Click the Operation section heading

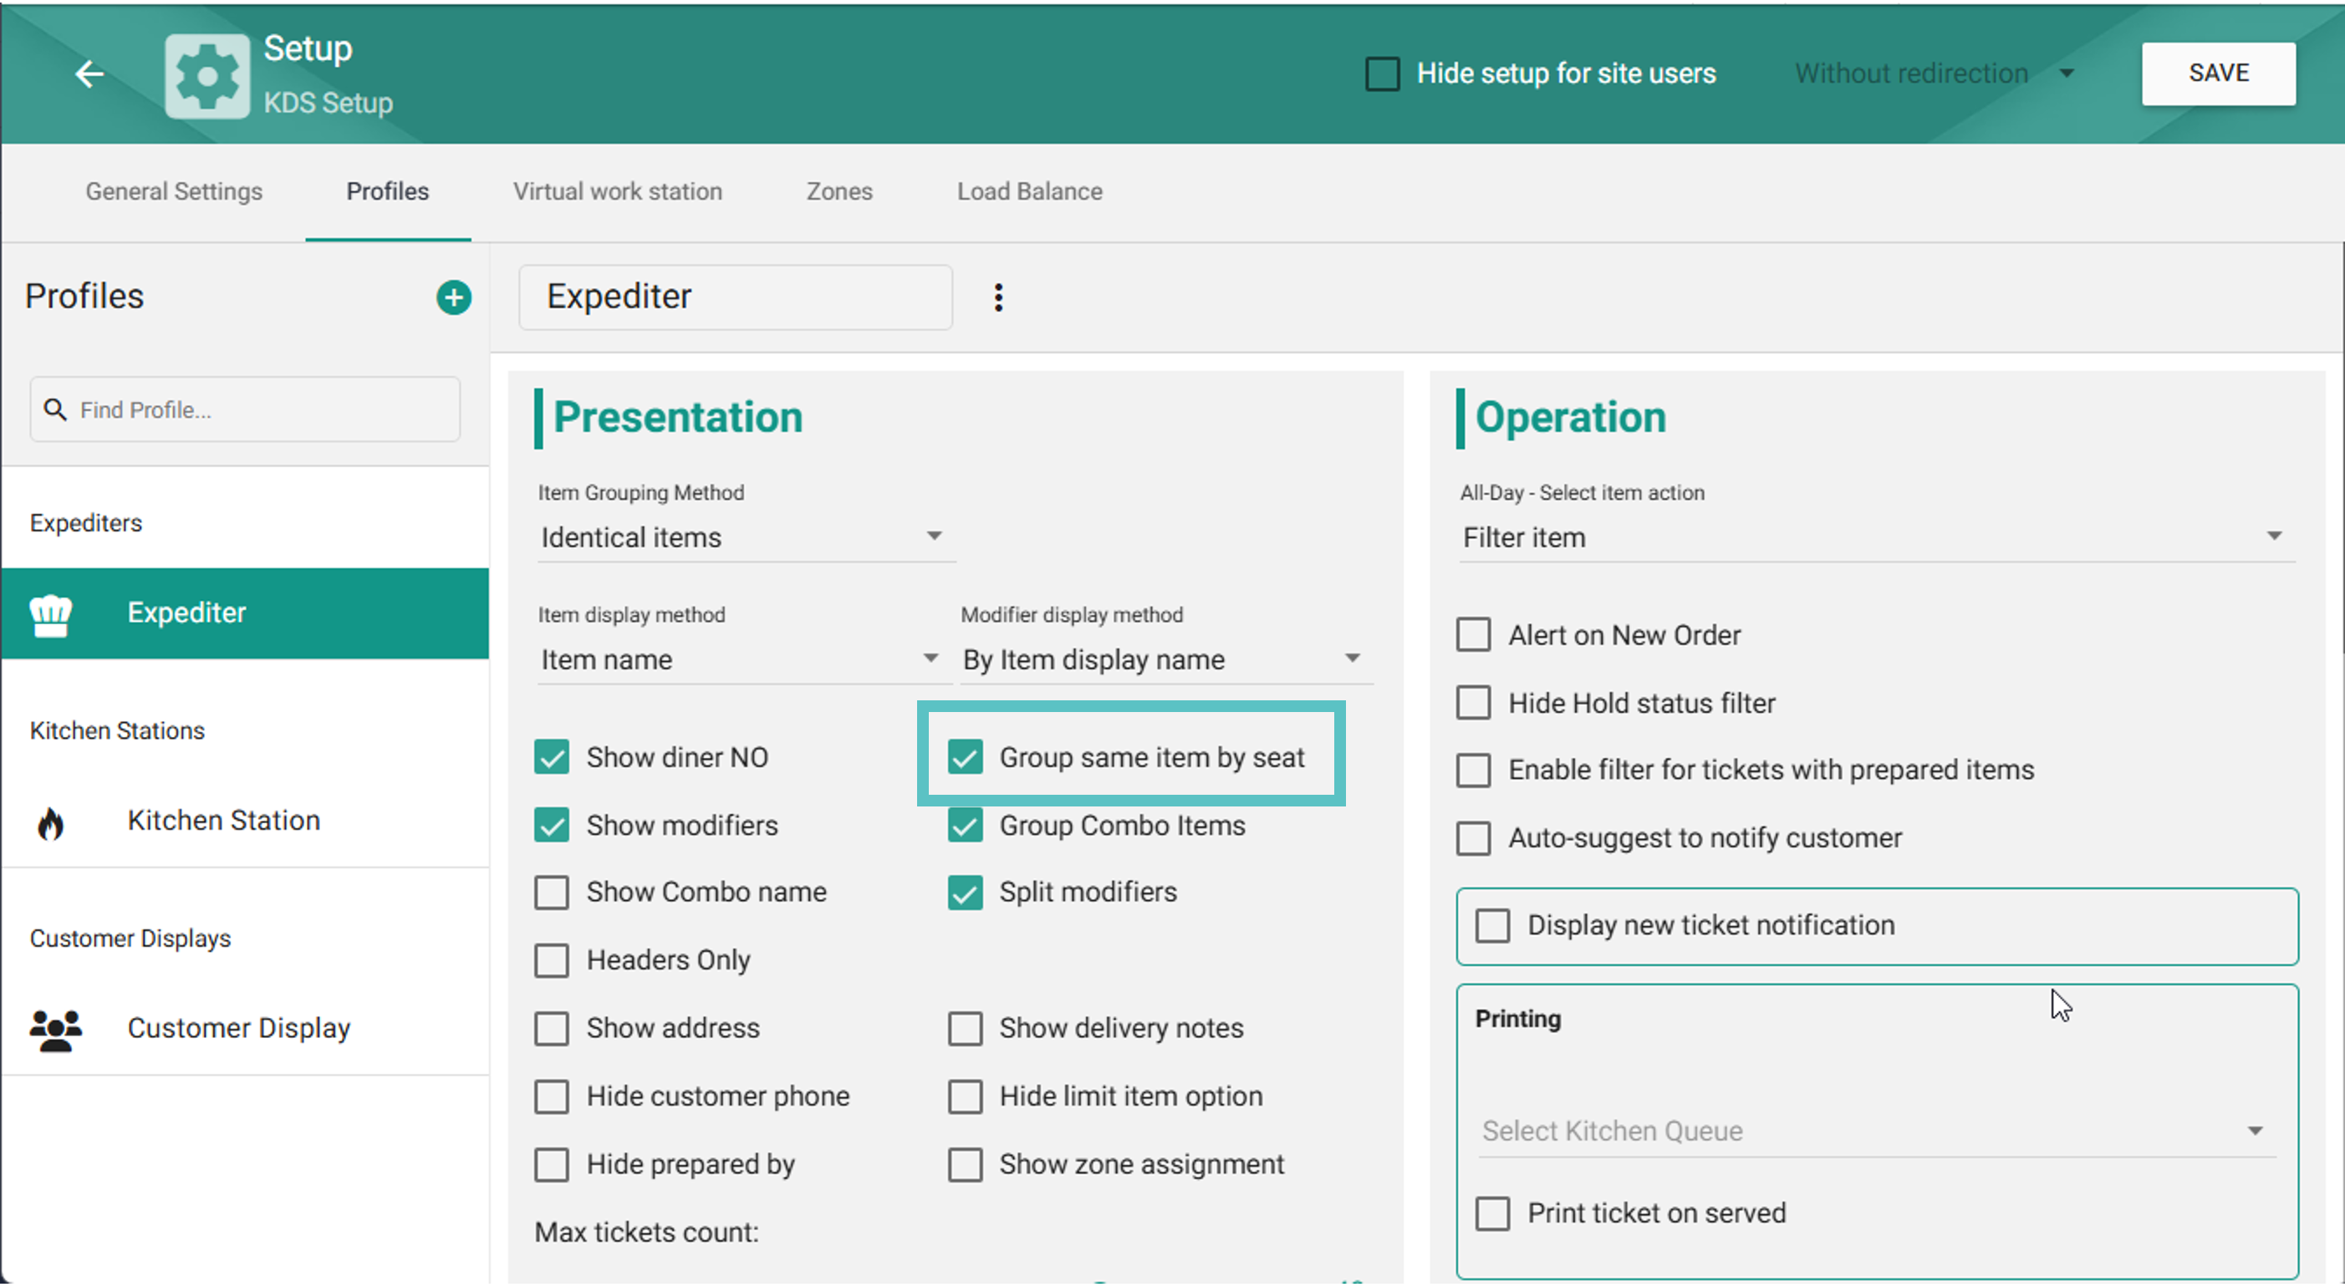[x=1570, y=419]
